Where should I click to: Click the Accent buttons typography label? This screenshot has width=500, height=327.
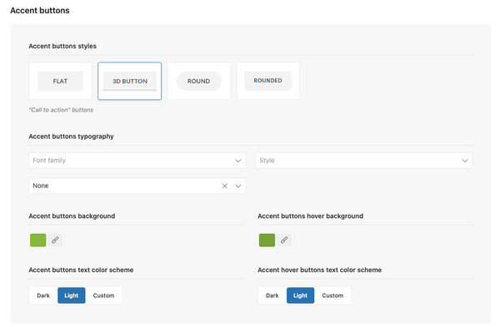pos(71,136)
